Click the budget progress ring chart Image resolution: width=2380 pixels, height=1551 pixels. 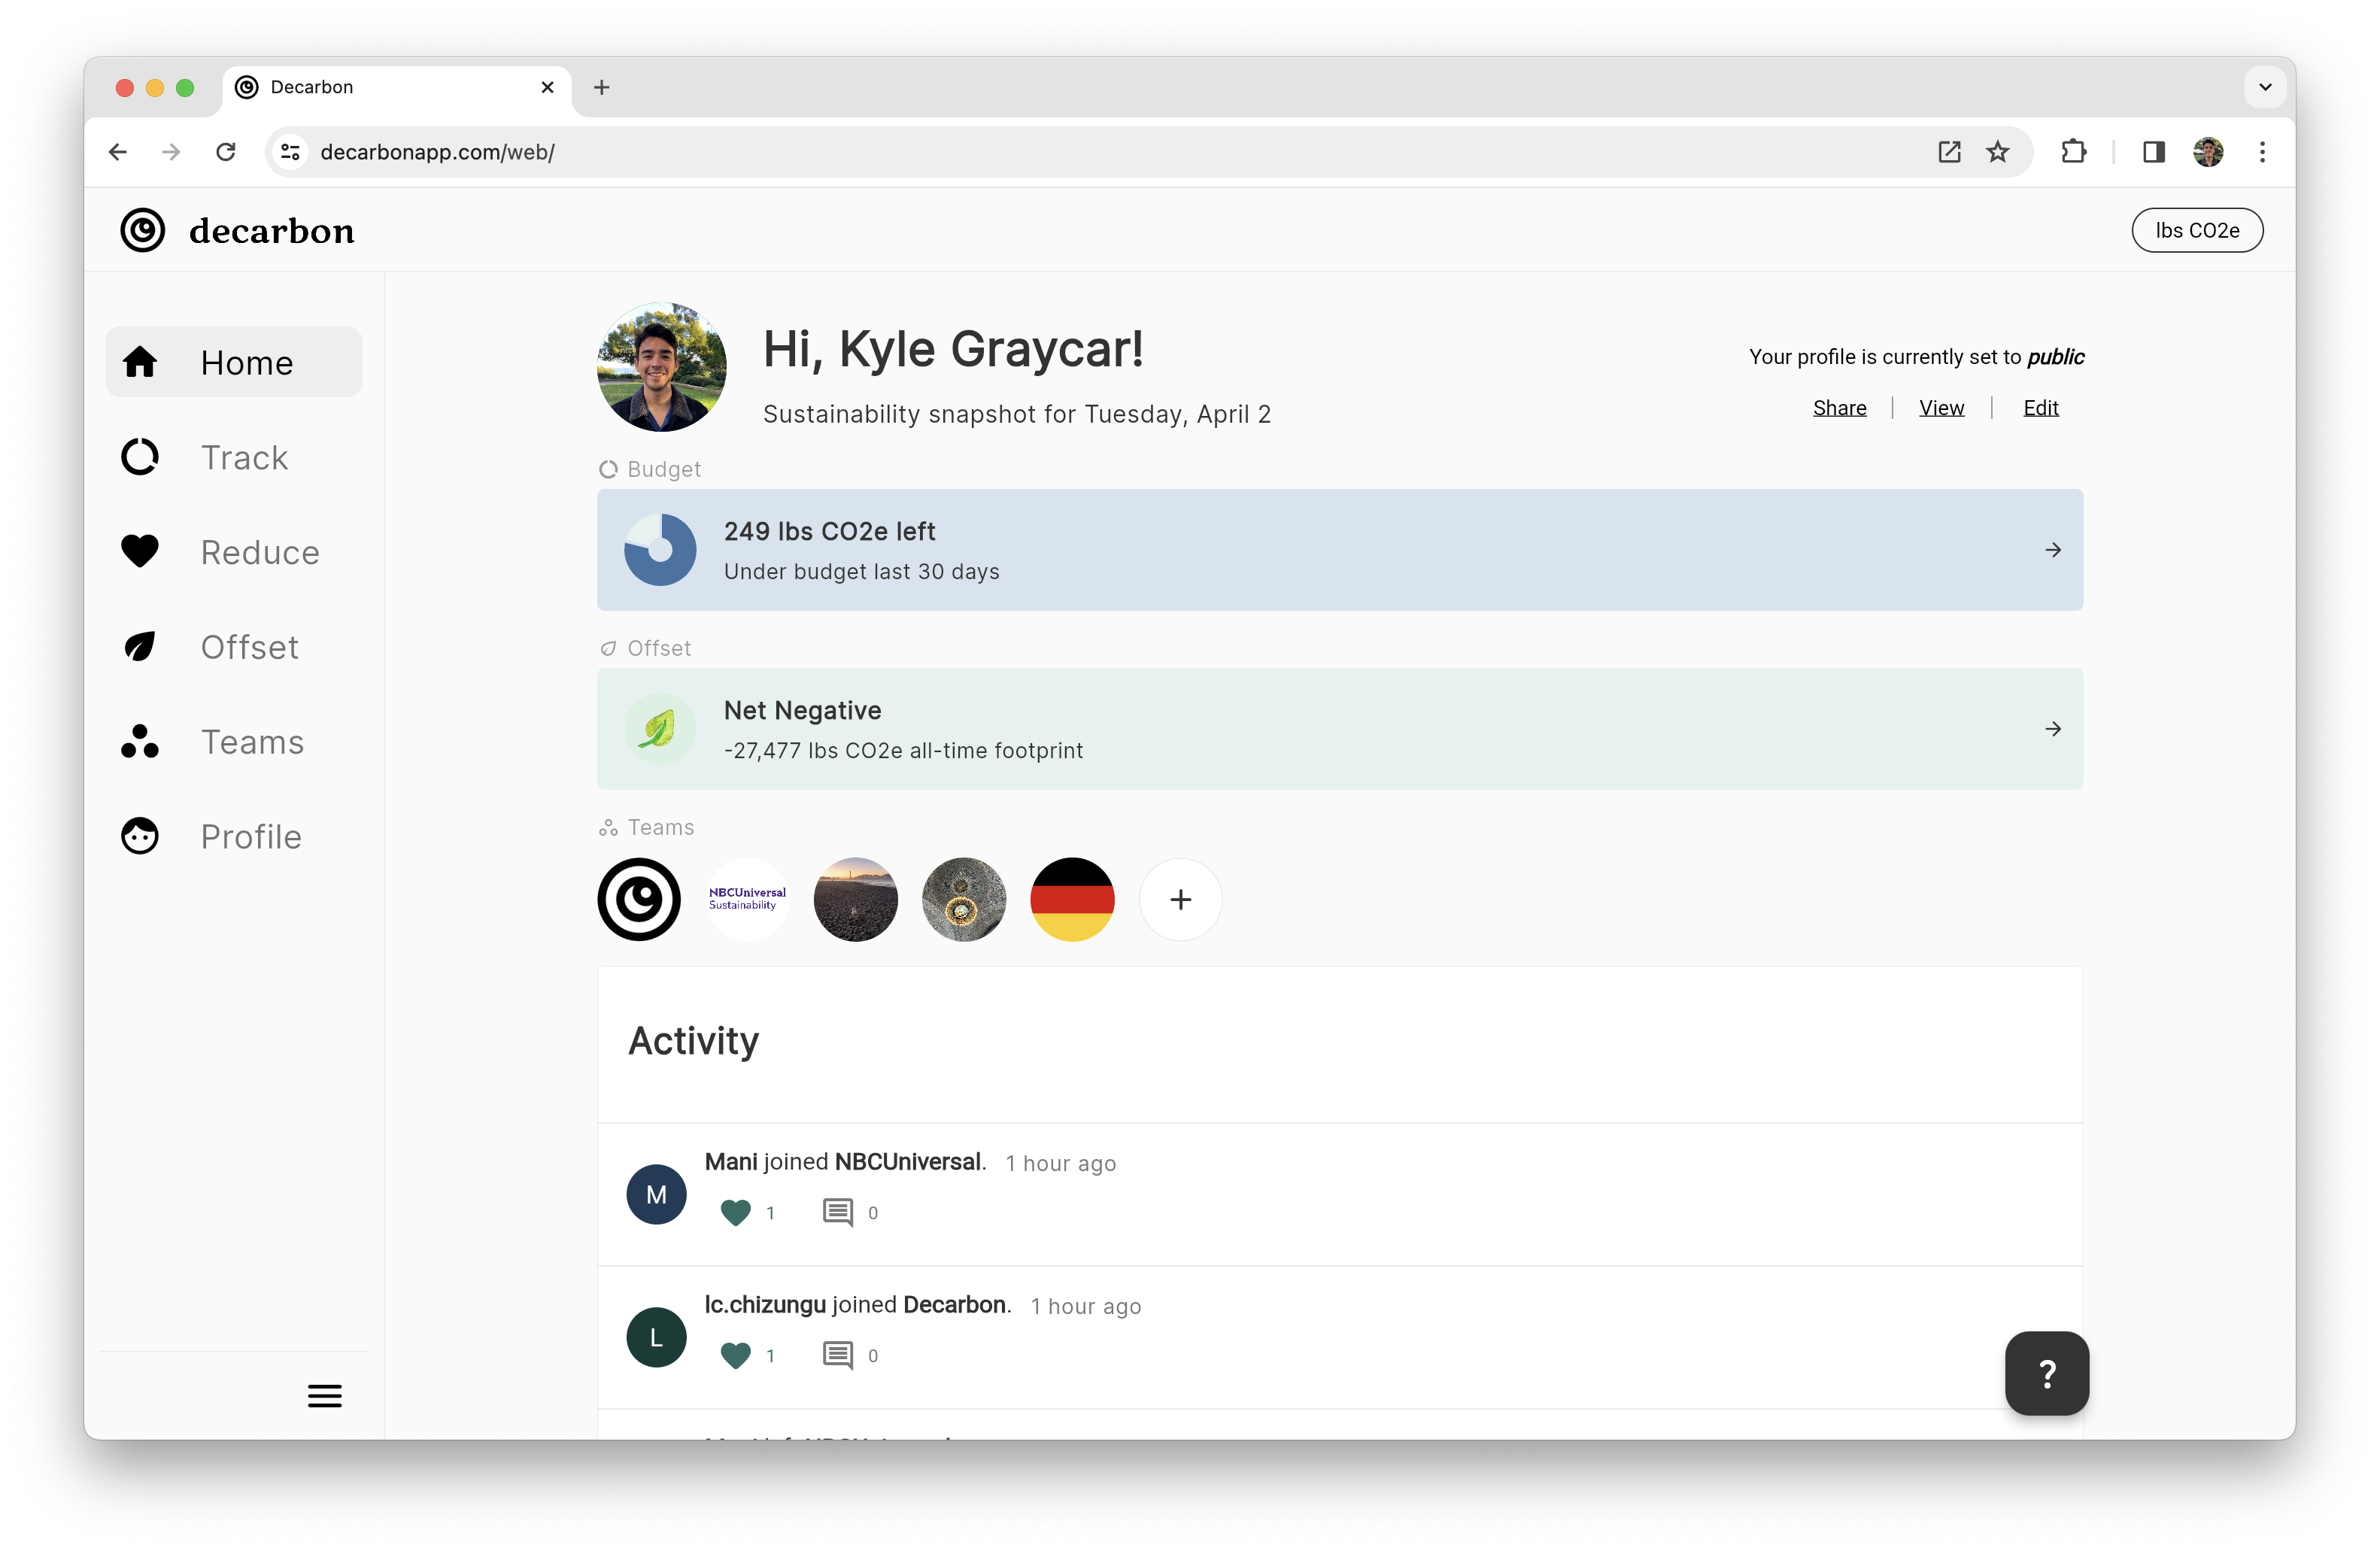click(660, 549)
